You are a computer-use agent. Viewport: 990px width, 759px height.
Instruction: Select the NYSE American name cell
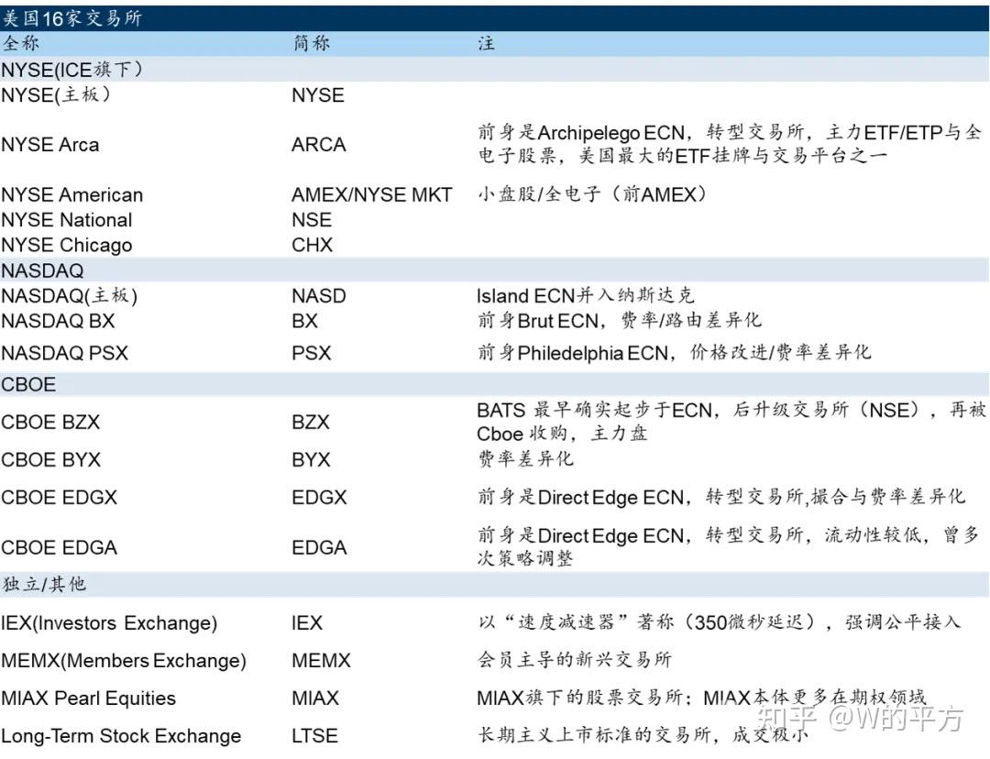[x=72, y=194]
